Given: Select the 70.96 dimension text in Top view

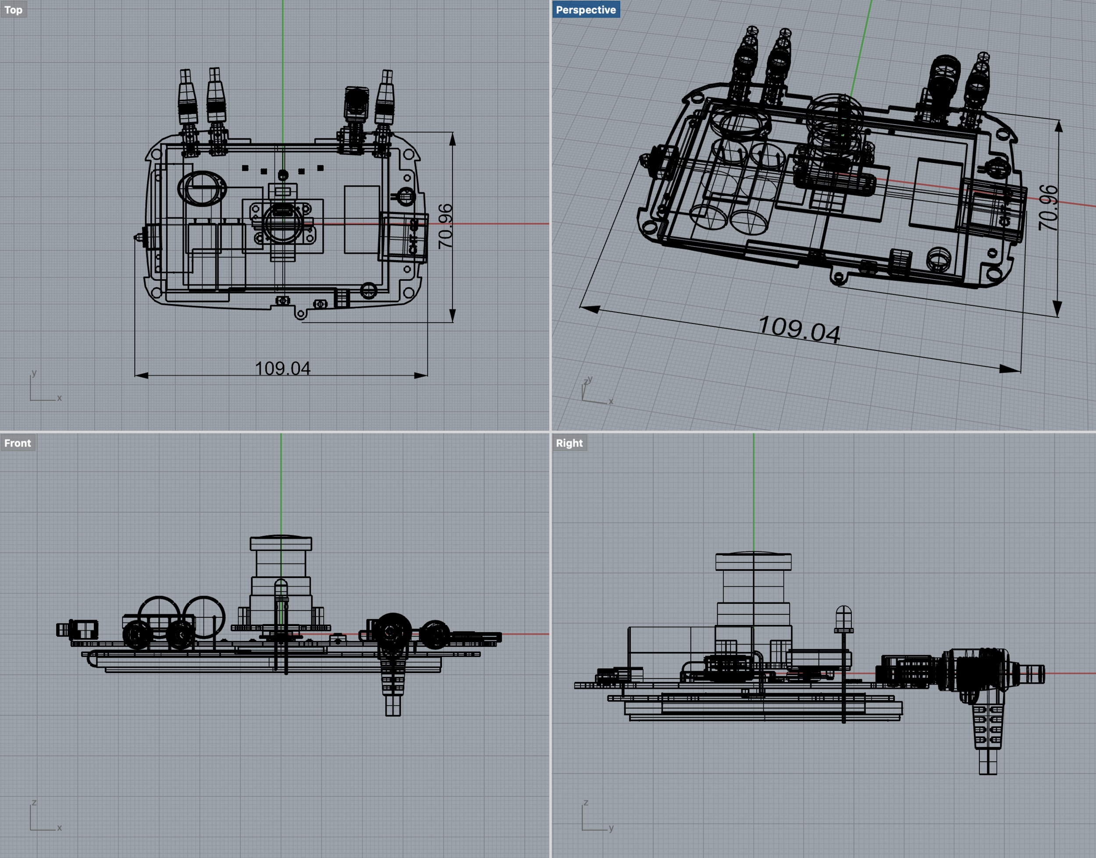Looking at the screenshot, I should tap(445, 226).
